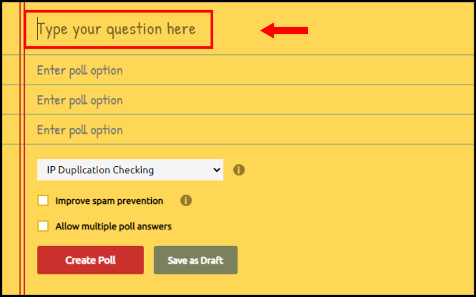Click info icon beside IP Duplication Checking dropdown
This screenshot has height=297, width=476.
(239, 170)
